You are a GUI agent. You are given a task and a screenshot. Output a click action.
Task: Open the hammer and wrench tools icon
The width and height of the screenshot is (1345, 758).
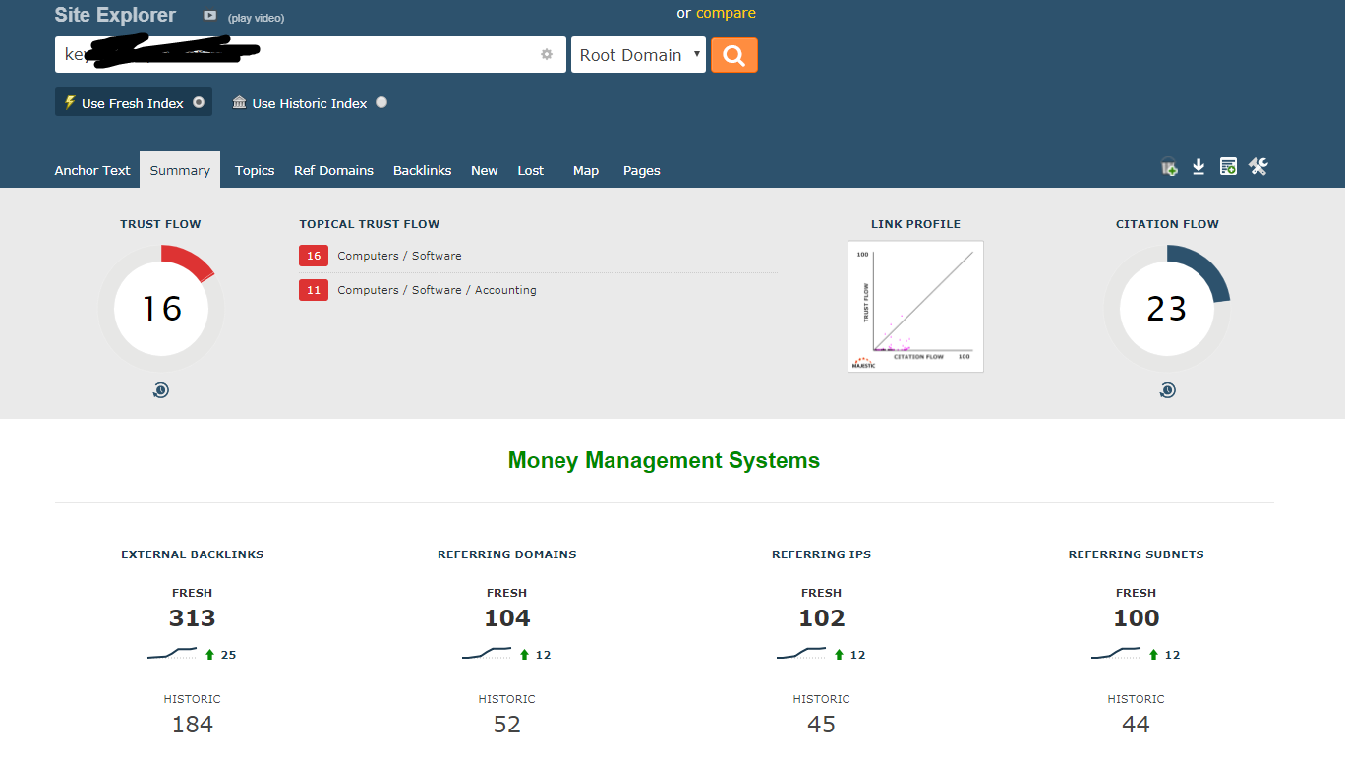pos(1258,167)
